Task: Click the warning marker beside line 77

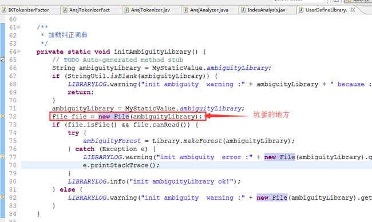Action: (x=2, y=157)
